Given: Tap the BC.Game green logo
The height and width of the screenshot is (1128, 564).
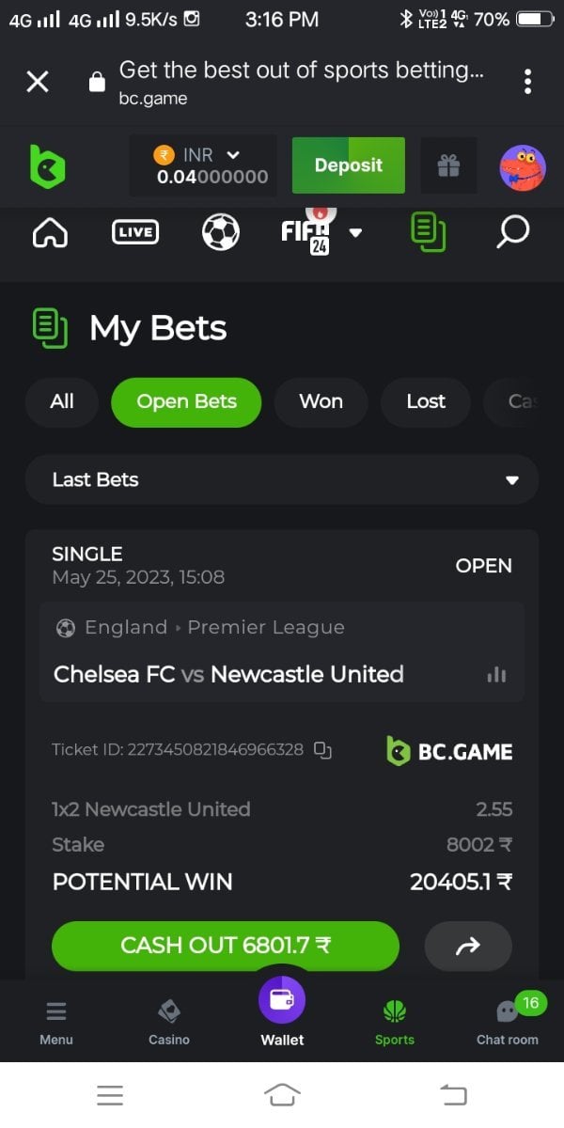Looking at the screenshot, I should 47,166.
